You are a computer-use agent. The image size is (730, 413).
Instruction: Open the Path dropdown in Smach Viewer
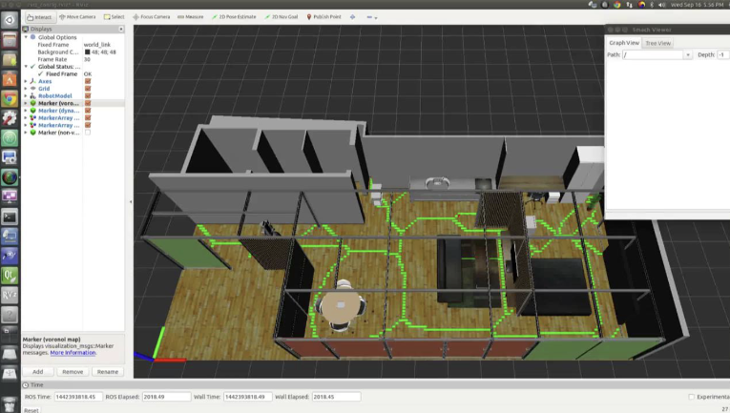pos(688,55)
